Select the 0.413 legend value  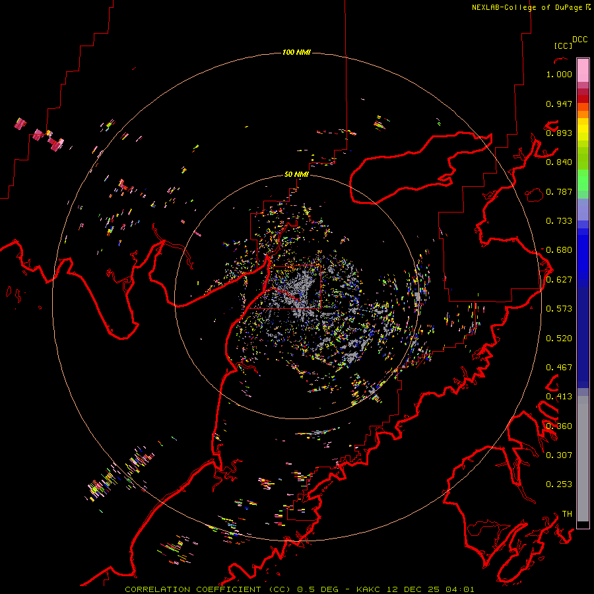[x=559, y=397]
